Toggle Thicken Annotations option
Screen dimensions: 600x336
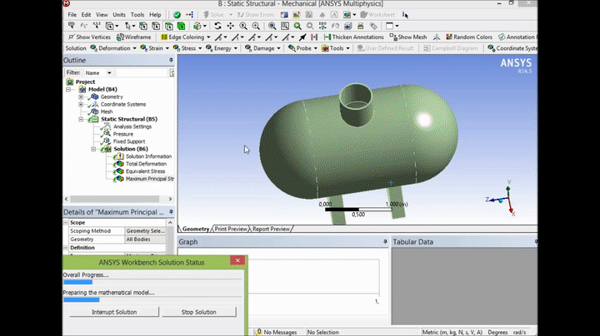coord(353,37)
